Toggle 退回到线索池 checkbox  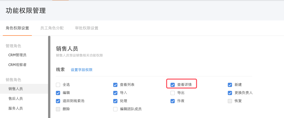coord(58,101)
